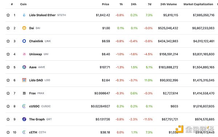This screenshot has width=218, height=137.
Task: Click the rank number column header
Action: pos(12,4)
